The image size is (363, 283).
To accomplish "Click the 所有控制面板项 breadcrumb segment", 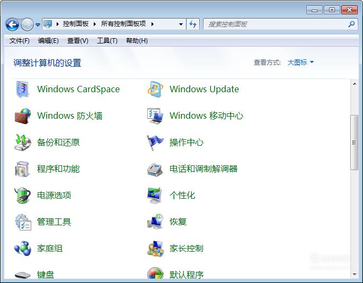I will click(x=123, y=24).
